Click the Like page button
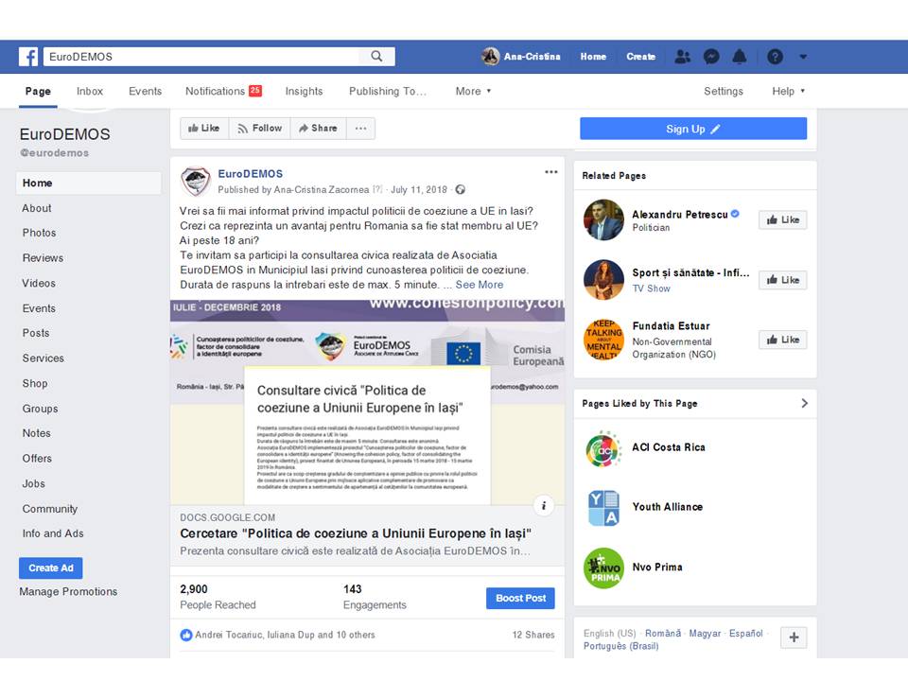908x681 pixels. coord(204,129)
